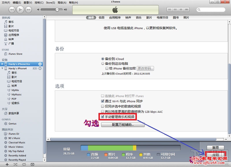Open the 文件(F) menu
The image size is (231, 167).
pyautogui.click(x=6, y=3)
